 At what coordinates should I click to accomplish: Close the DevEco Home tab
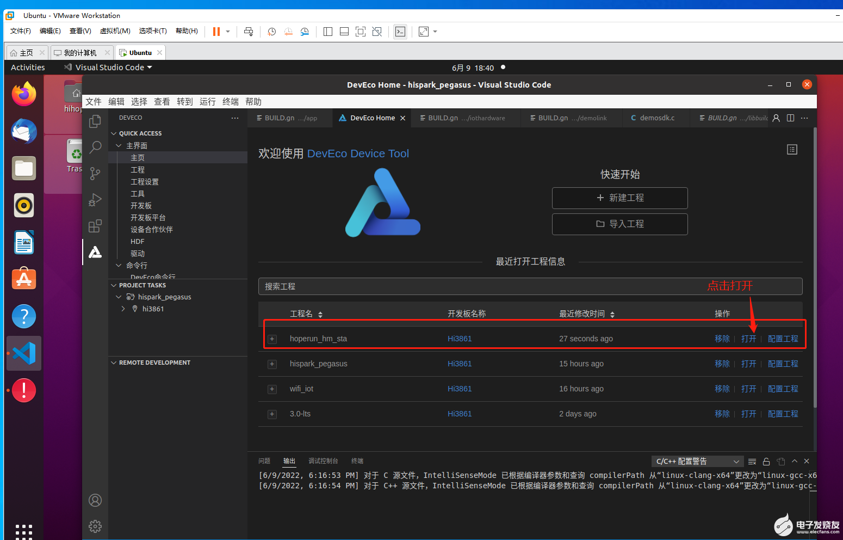402,118
